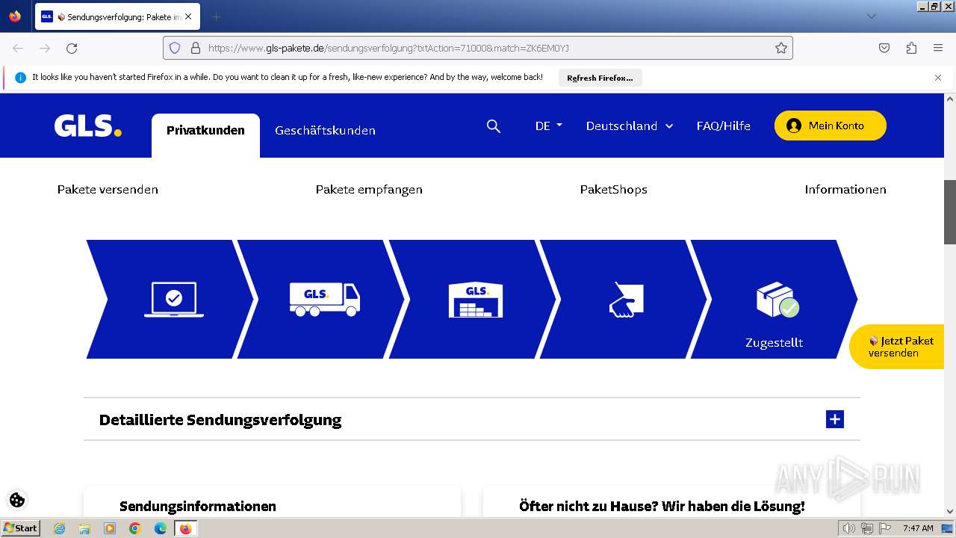Open the FAQ/Hilfe link

point(723,126)
